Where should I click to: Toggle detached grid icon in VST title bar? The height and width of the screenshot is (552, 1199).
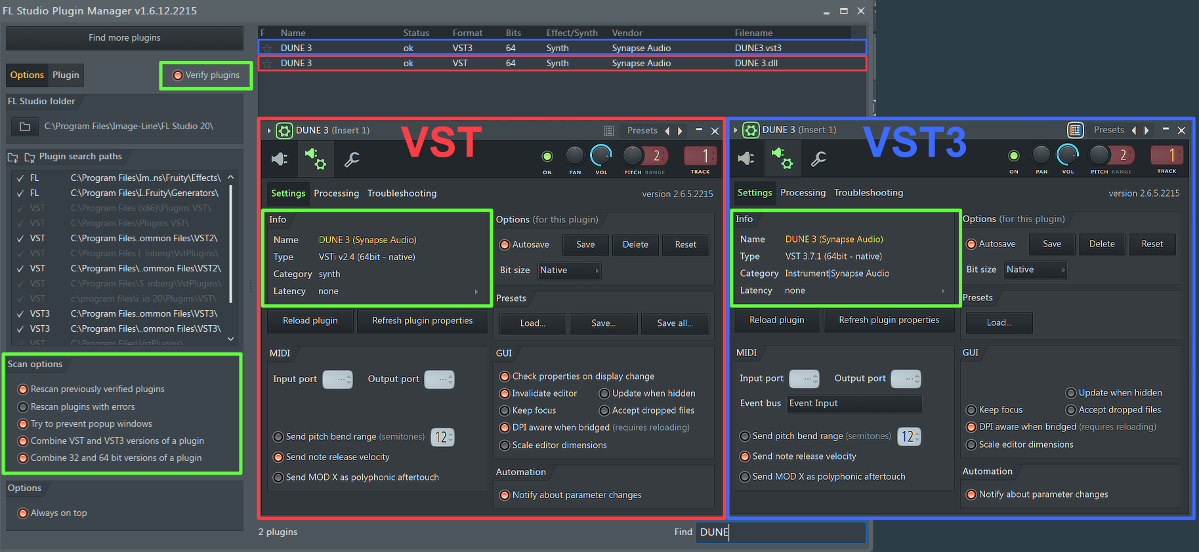coord(608,130)
